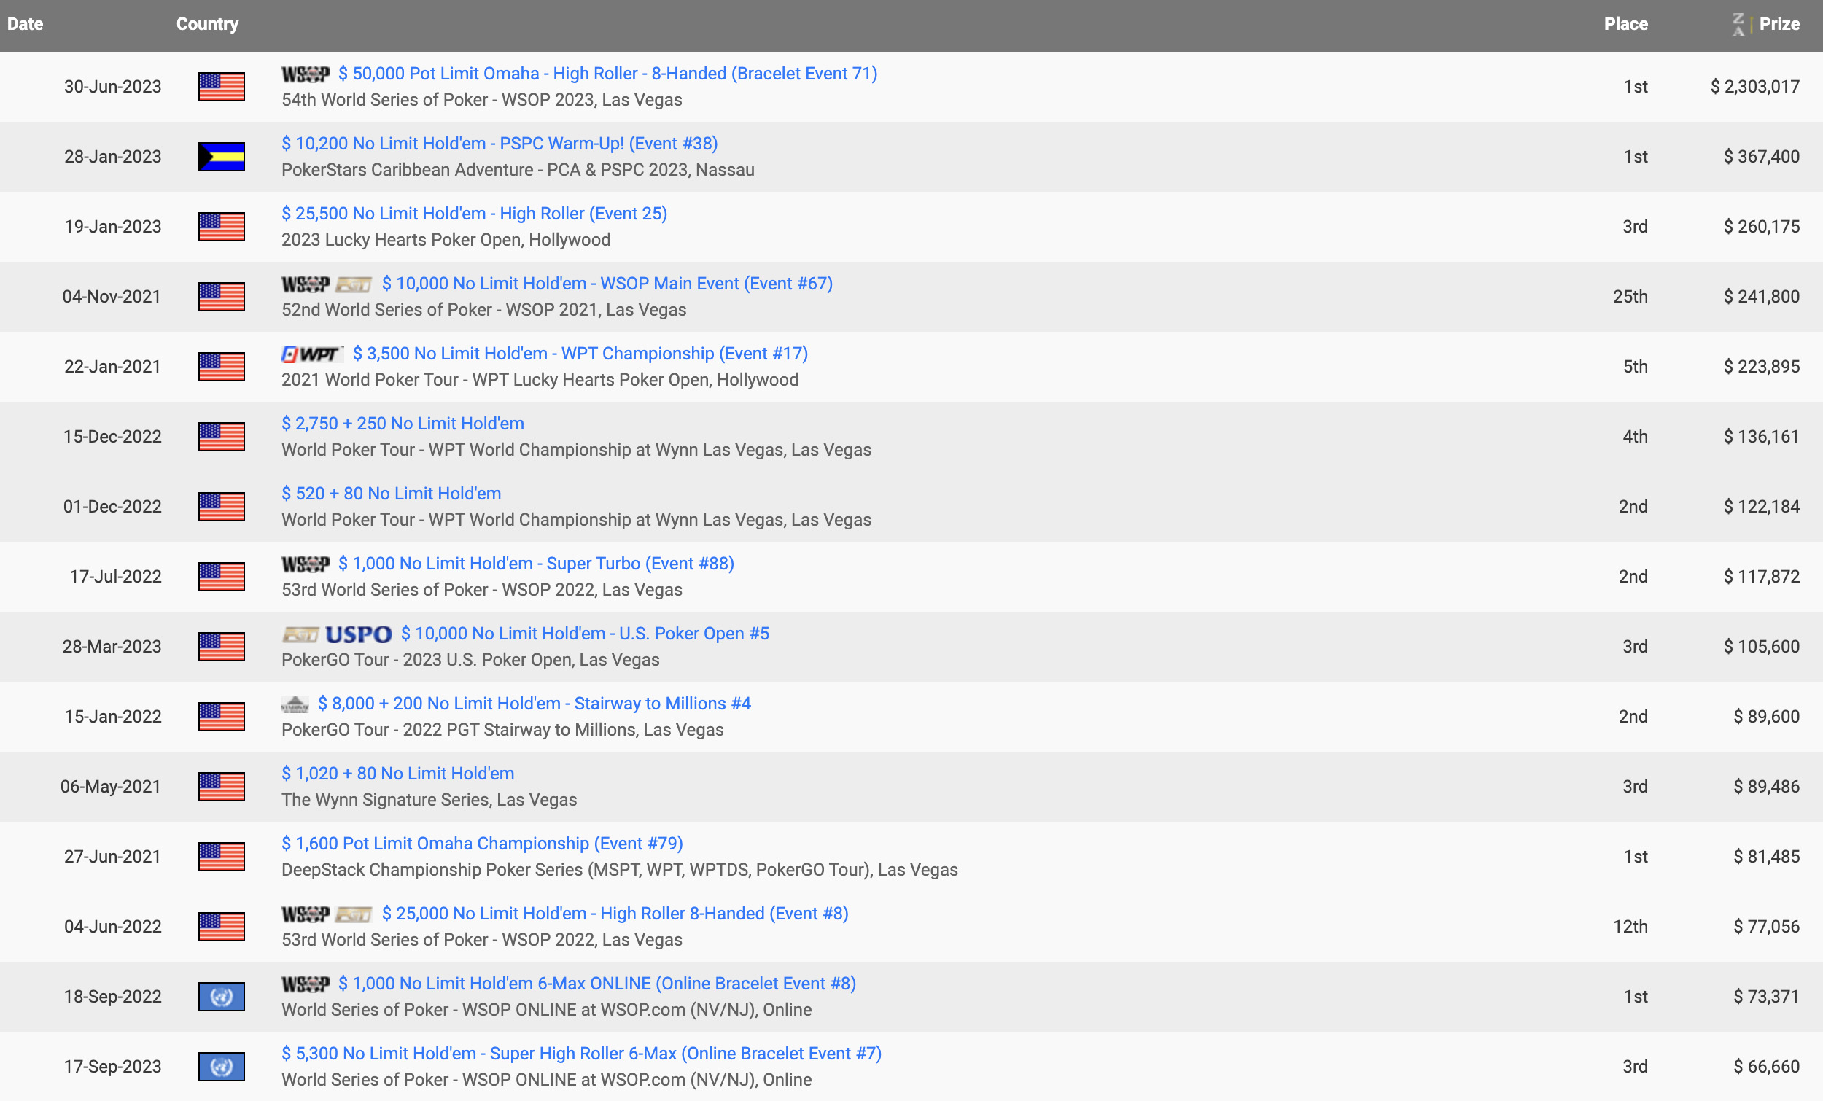Click the WPT logo on Championship Event #17
The height and width of the screenshot is (1101, 1823).
click(x=311, y=354)
